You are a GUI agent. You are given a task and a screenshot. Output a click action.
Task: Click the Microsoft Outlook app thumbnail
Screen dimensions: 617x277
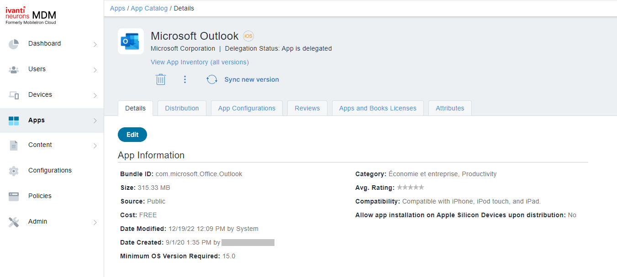click(x=131, y=41)
